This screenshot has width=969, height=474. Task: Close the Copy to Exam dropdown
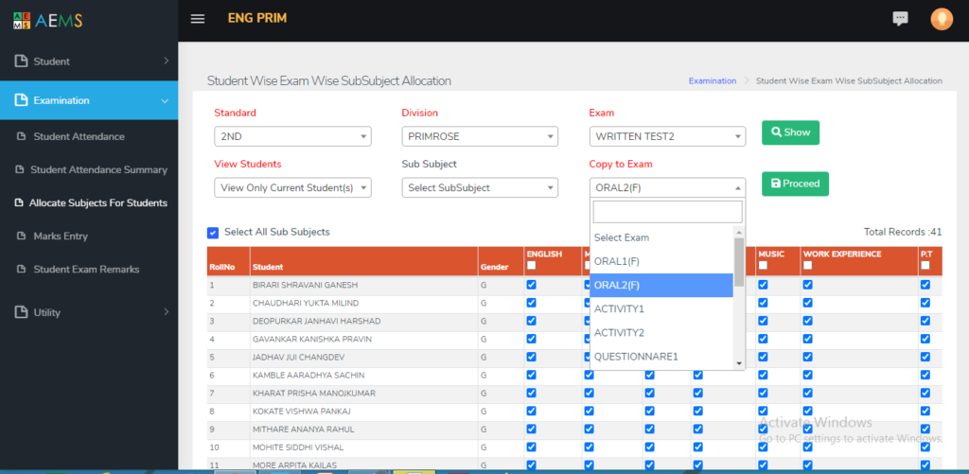pyautogui.click(x=667, y=188)
